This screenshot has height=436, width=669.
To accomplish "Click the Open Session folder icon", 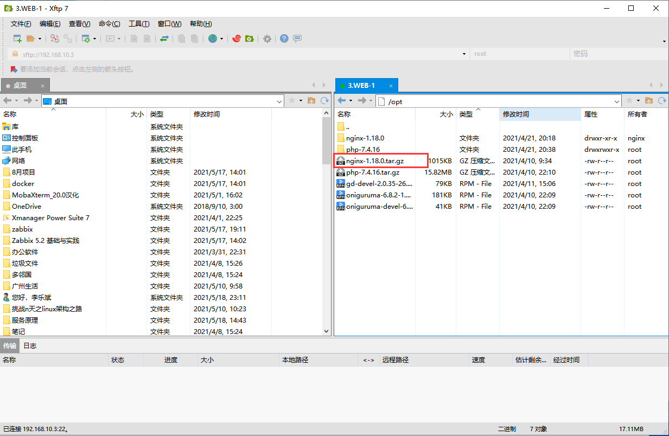I will click(x=31, y=39).
